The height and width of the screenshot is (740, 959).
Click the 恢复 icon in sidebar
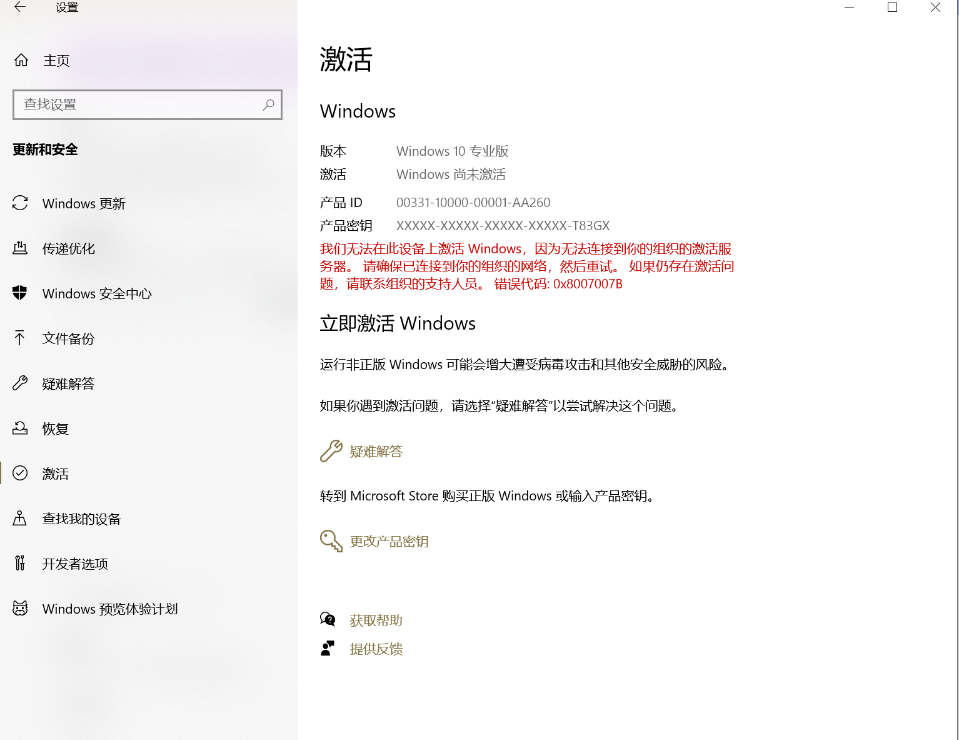tap(20, 428)
